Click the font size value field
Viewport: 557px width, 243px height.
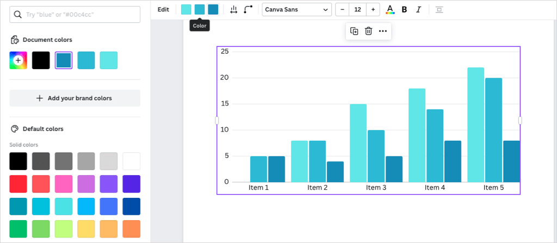(x=357, y=9)
